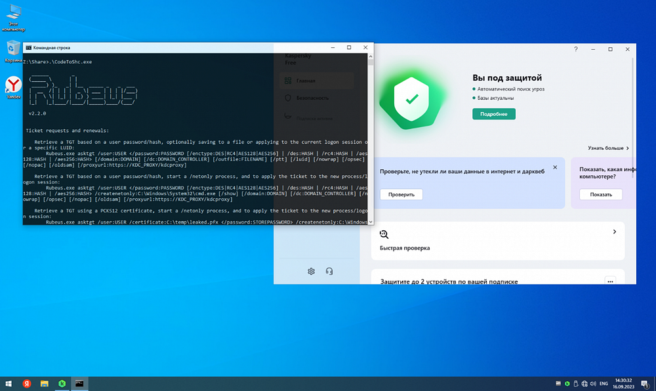656x391 pixels.
Task: Dismiss the data leak check card
Action: (555, 167)
